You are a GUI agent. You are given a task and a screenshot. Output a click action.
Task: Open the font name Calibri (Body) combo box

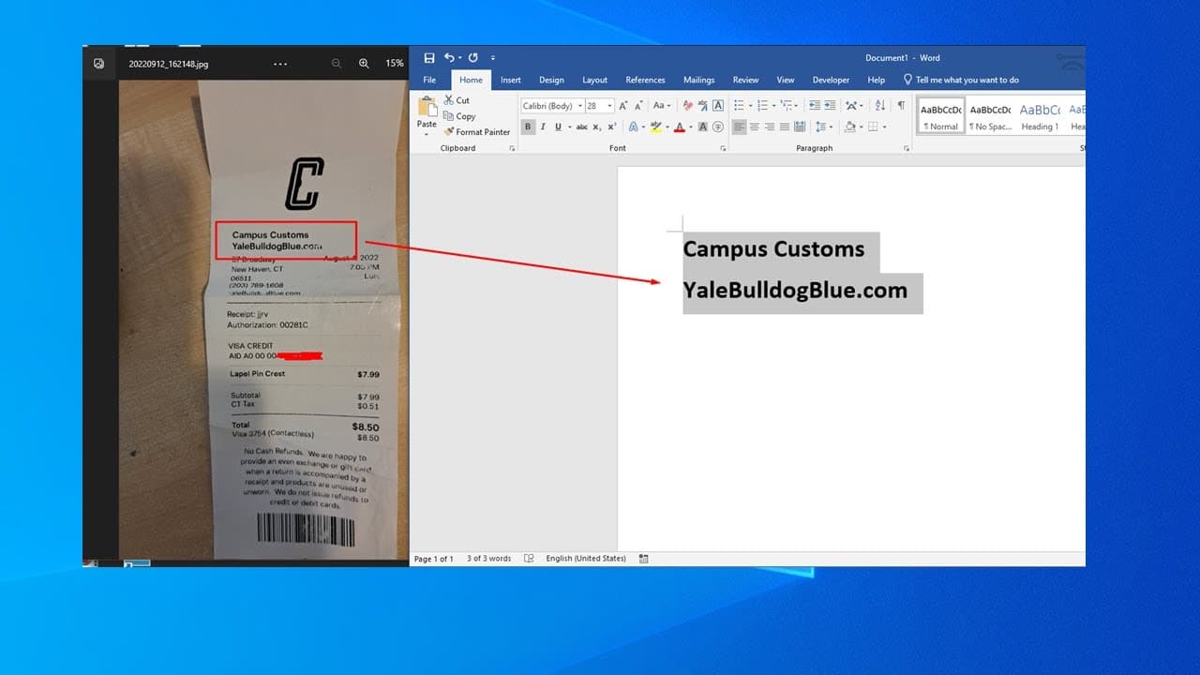552,106
